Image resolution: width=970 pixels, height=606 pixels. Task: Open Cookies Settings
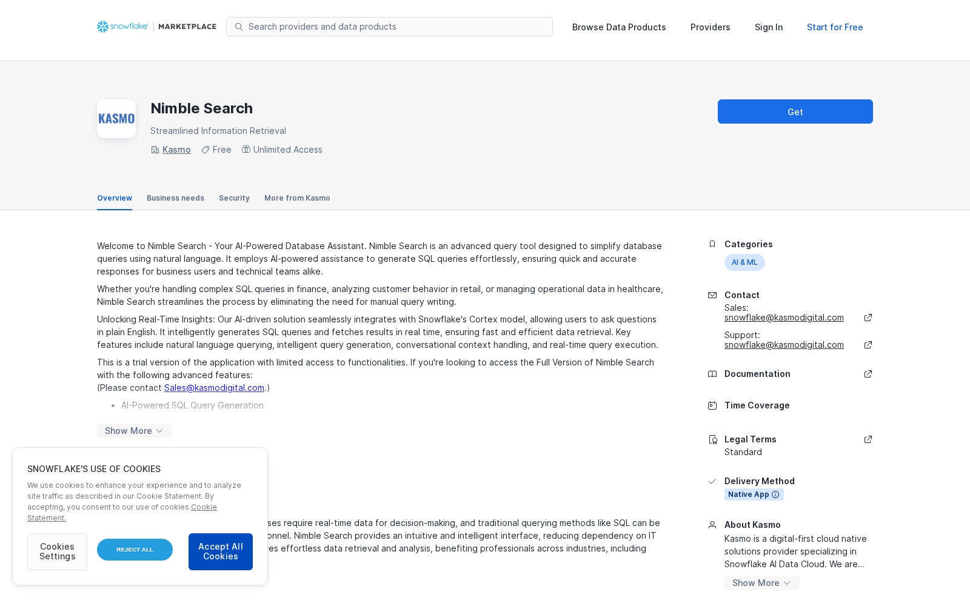point(57,551)
